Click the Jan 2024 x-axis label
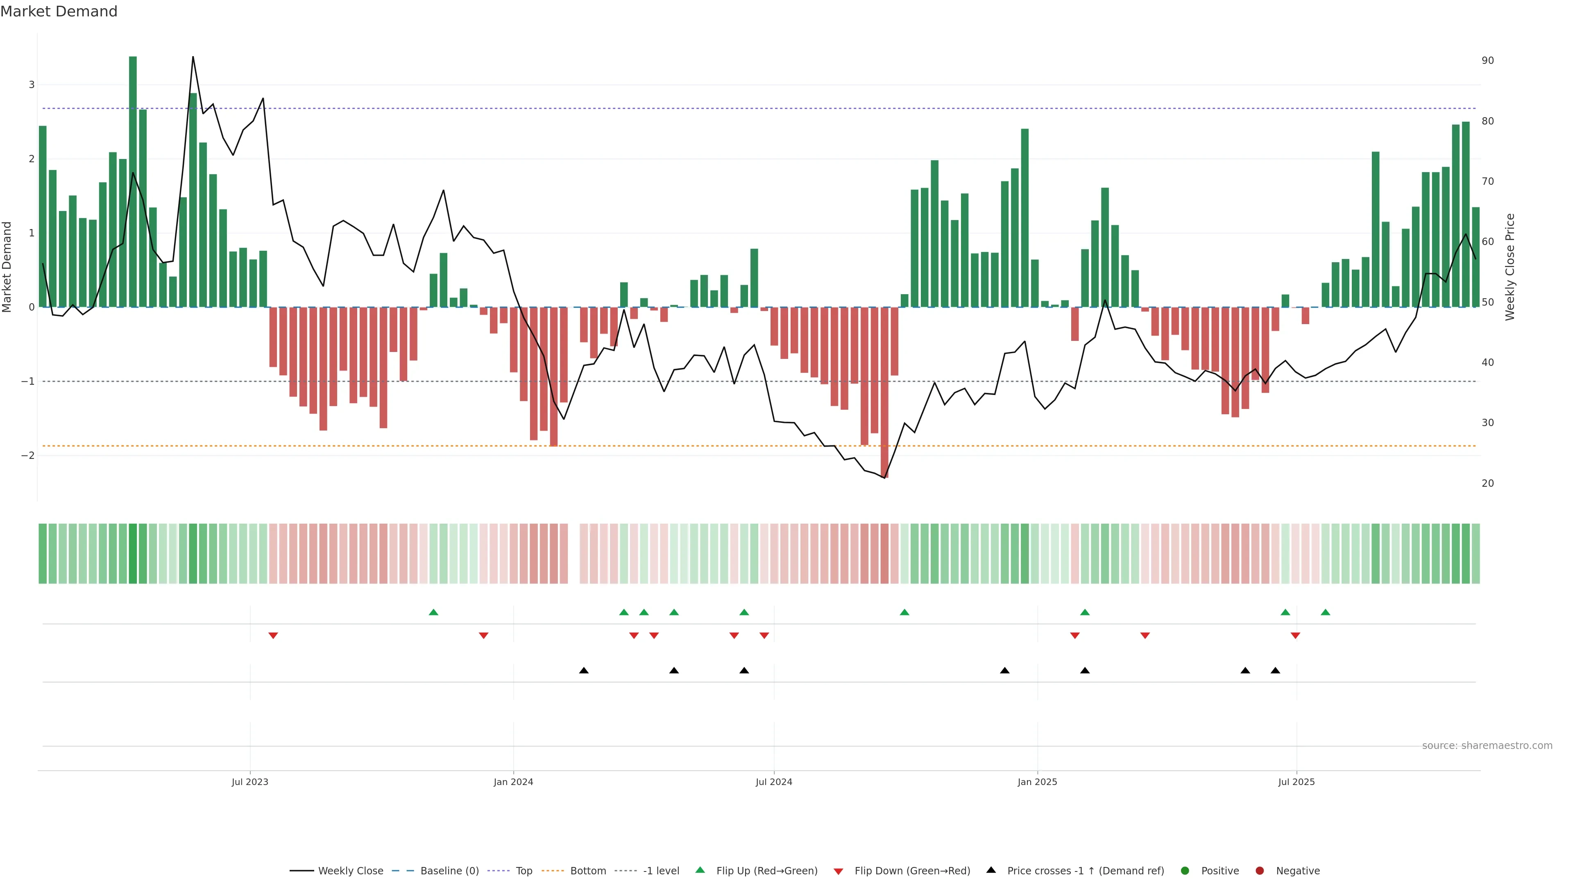The width and height of the screenshot is (1573, 885). pyautogui.click(x=513, y=782)
